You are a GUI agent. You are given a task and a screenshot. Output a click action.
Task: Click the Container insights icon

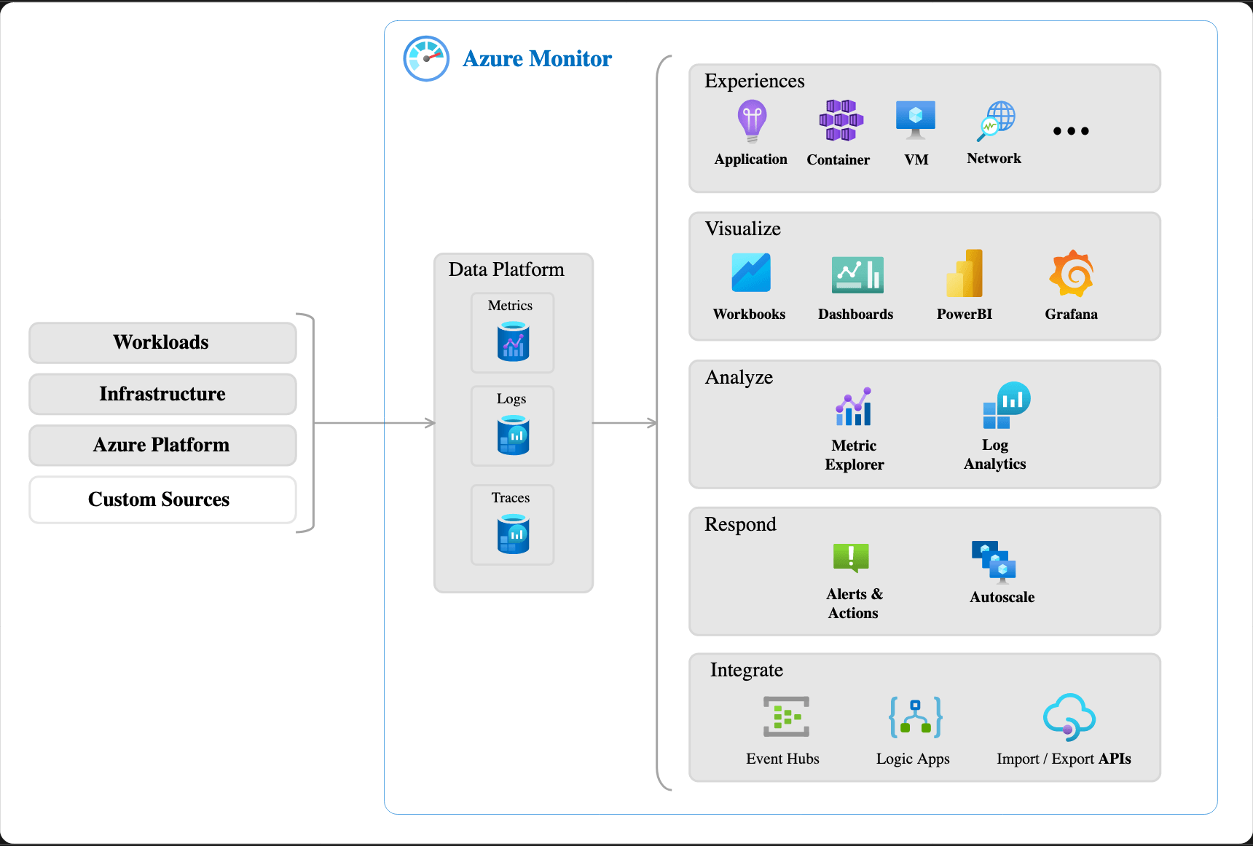[x=841, y=121]
